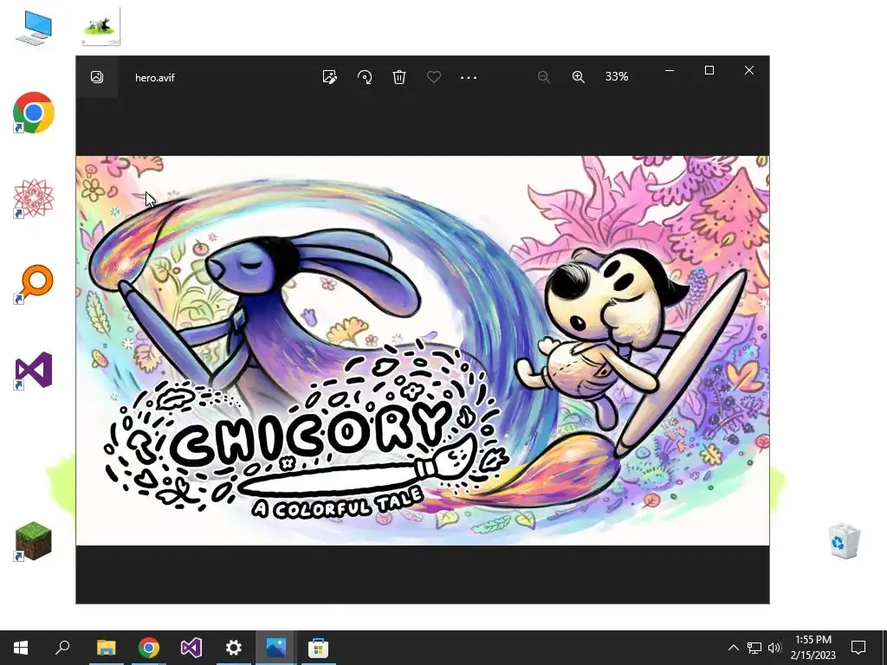
Task: Click the Photos app taskbar button
Action: click(276, 648)
